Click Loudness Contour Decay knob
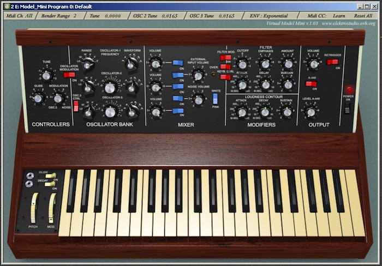 tap(265, 112)
